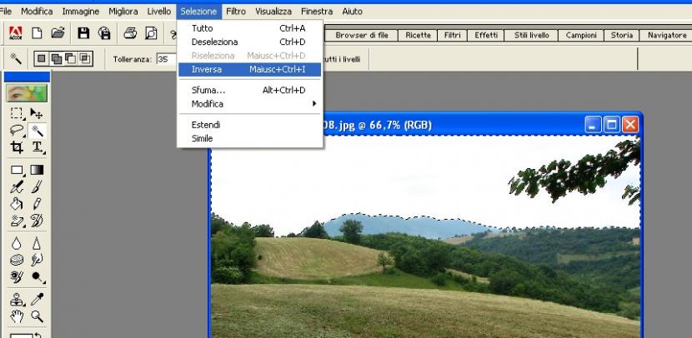Open the Filtro menu
Image resolution: width=692 pixels, height=338 pixels.
(236, 12)
